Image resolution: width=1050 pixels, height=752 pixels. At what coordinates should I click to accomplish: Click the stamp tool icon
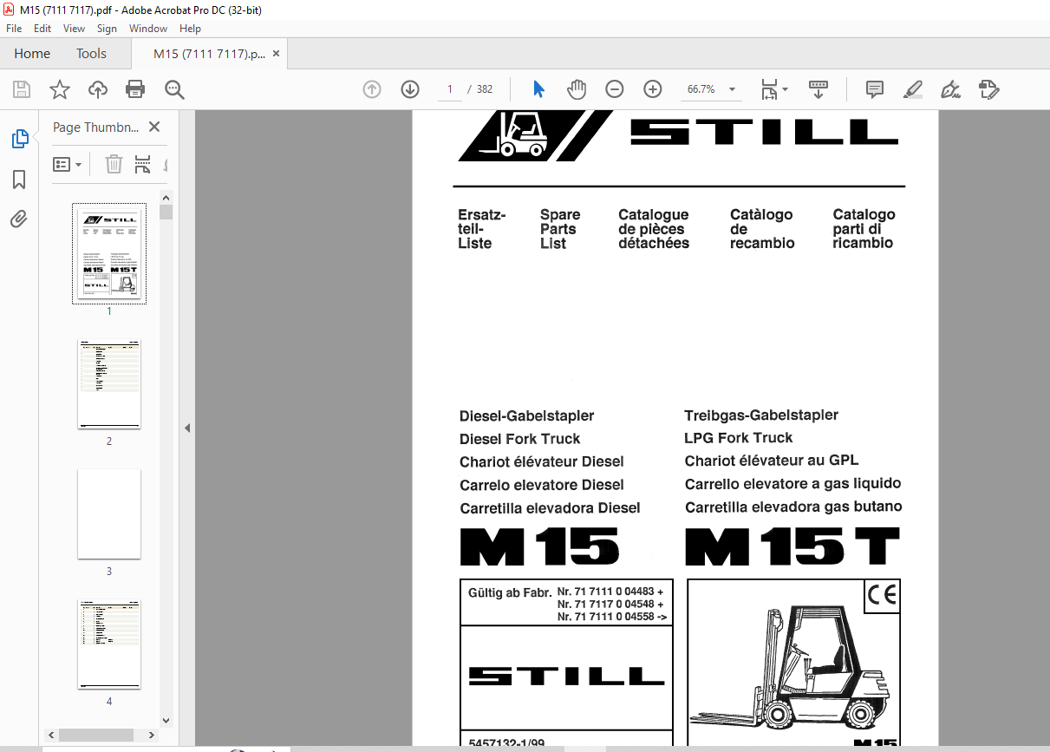click(x=989, y=89)
